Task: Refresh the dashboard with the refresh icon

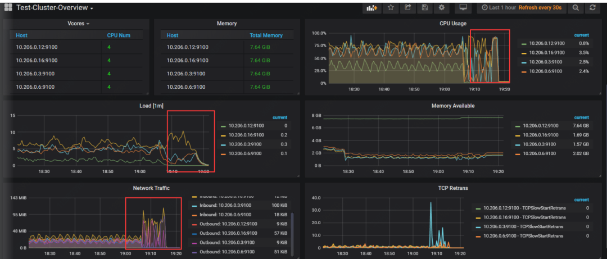Action: (x=592, y=8)
